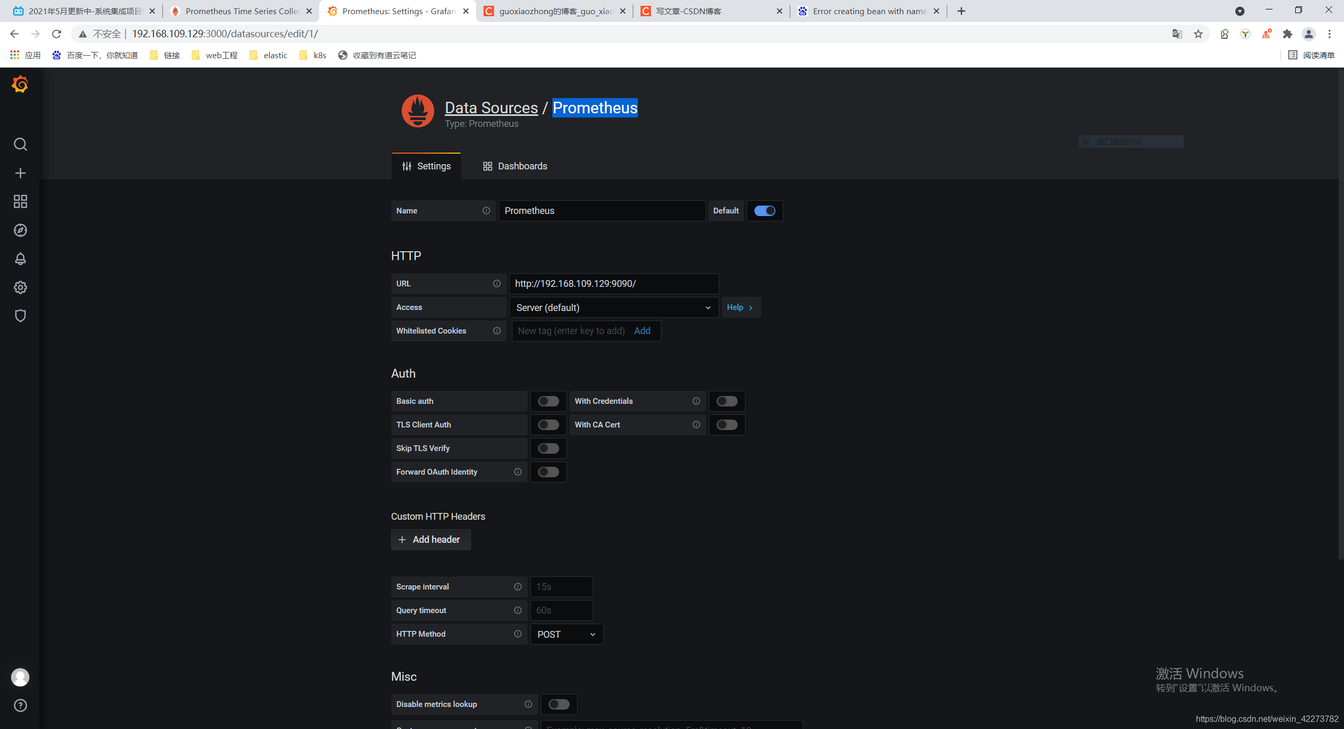1344x729 pixels.
Task: Open the Dashboards grid icon in the sidebar
Action: [x=20, y=201]
